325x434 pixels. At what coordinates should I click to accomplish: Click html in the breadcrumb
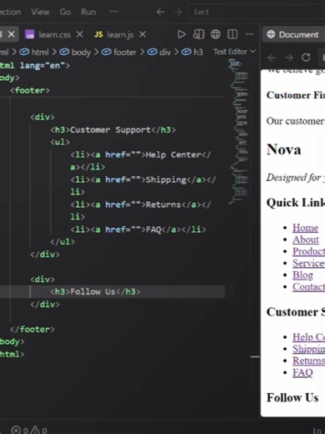(x=40, y=52)
